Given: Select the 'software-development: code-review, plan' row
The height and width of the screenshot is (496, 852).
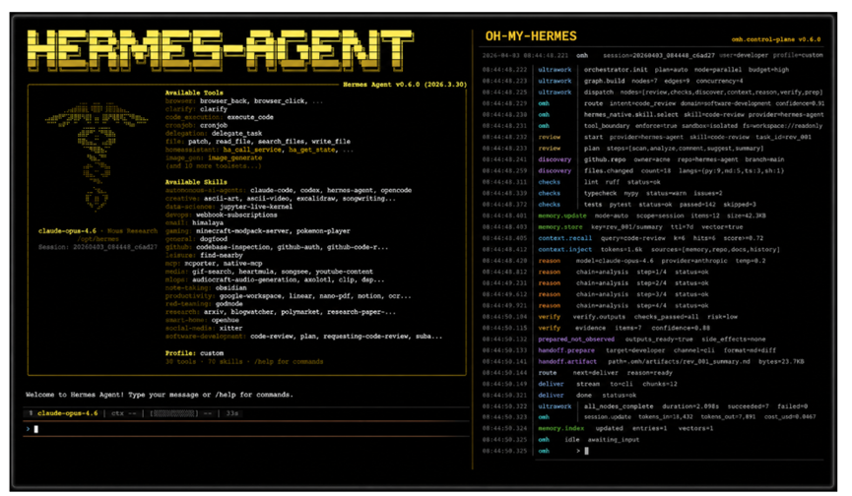Looking at the screenshot, I should point(303,337).
